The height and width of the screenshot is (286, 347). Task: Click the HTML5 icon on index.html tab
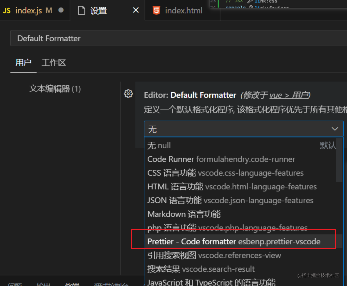coord(156,10)
